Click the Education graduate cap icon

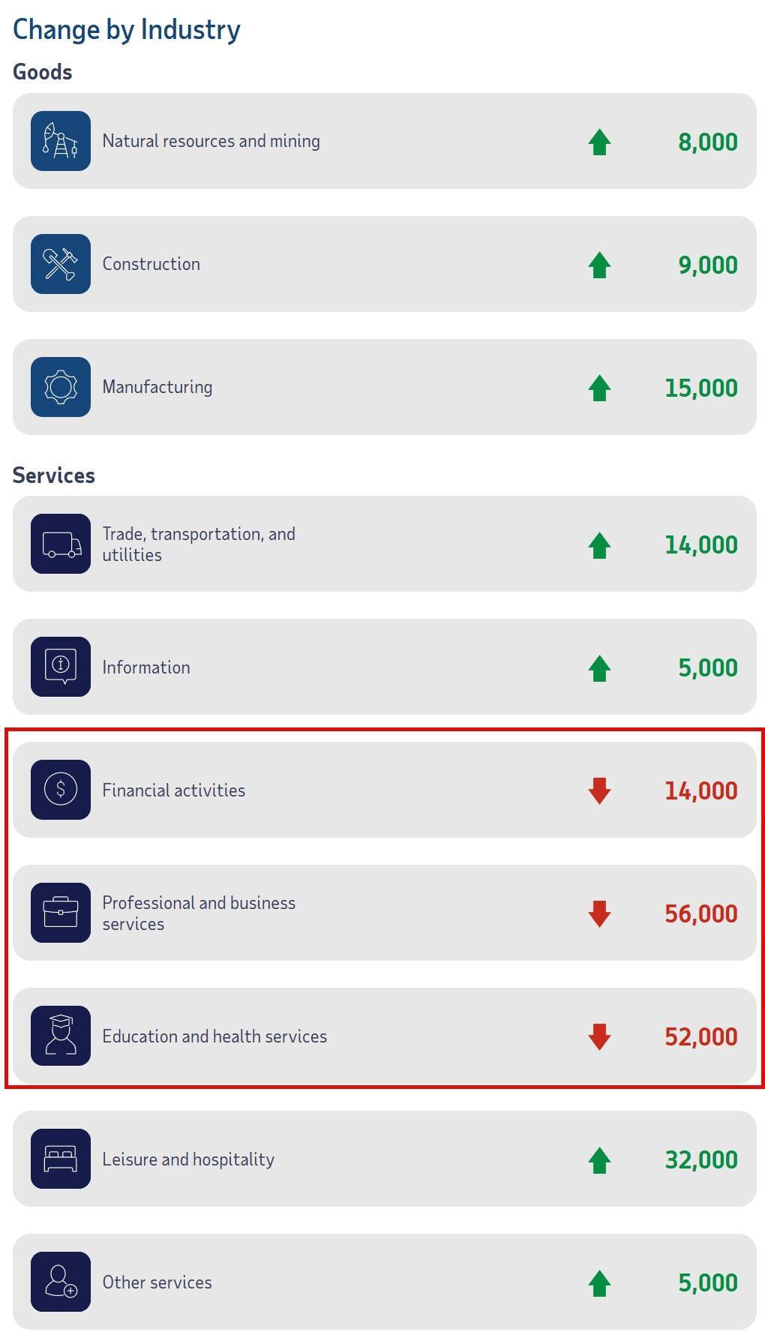coord(61,1036)
